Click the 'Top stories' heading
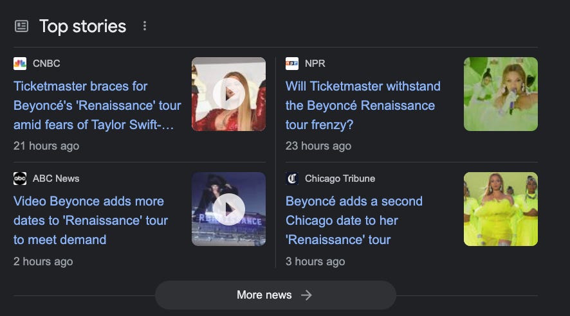Screen dimensions: 570x316 click(x=82, y=26)
